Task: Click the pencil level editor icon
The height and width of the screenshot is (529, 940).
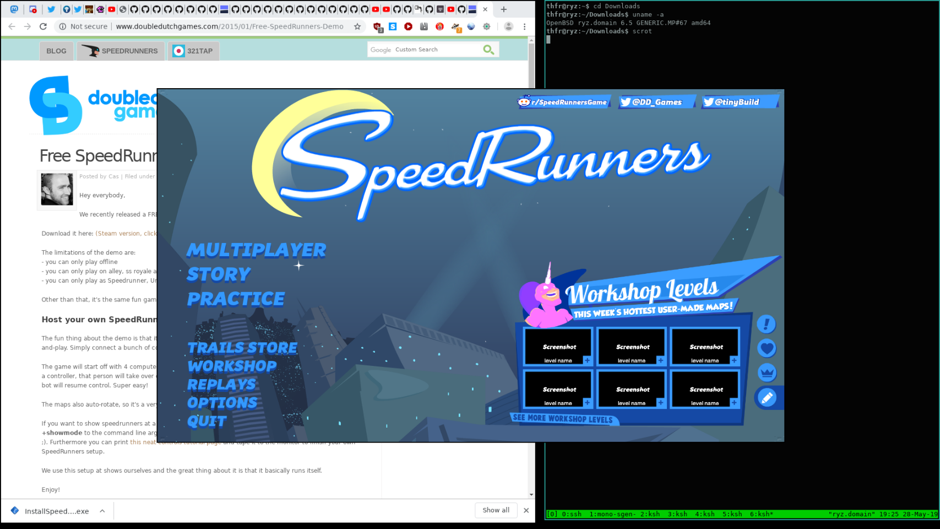Action: pyautogui.click(x=767, y=397)
